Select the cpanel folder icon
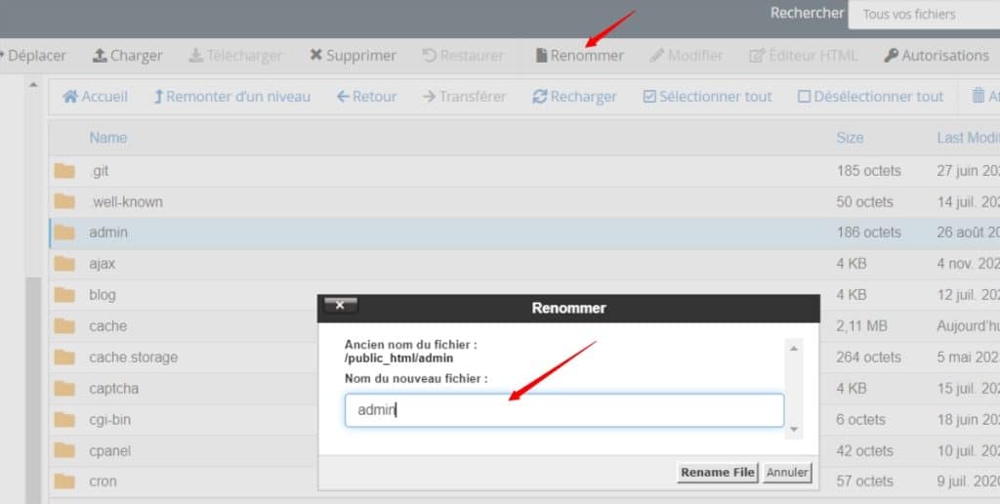Image resolution: width=1000 pixels, height=504 pixels. click(x=64, y=450)
